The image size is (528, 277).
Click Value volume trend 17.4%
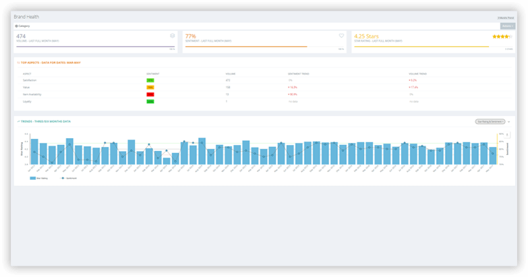413,88
